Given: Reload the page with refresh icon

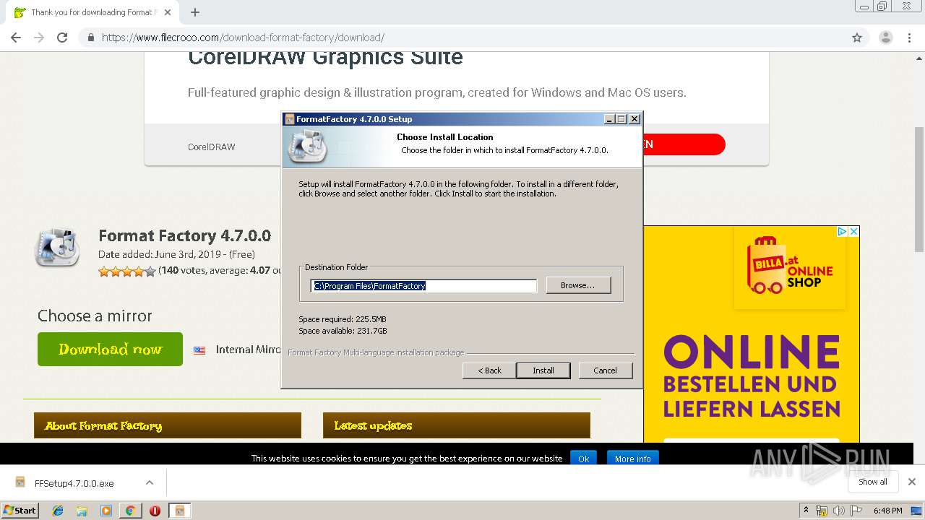Looking at the screenshot, I should [x=62, y=38].
